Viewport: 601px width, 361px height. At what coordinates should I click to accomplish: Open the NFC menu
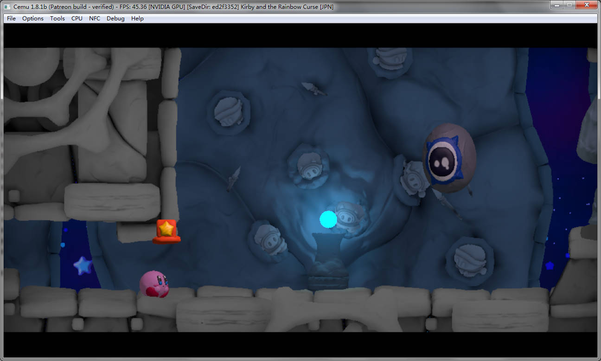pyautogui.click(x=95, y=19)
